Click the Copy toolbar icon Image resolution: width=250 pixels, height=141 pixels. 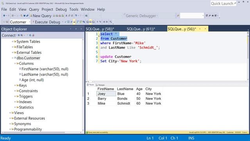click(69, 16)
